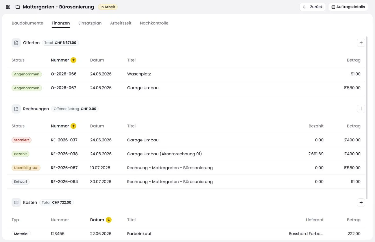
Task: Add a new Rechnung with plus
Action: pyautogui.click(x=361, y=109)
